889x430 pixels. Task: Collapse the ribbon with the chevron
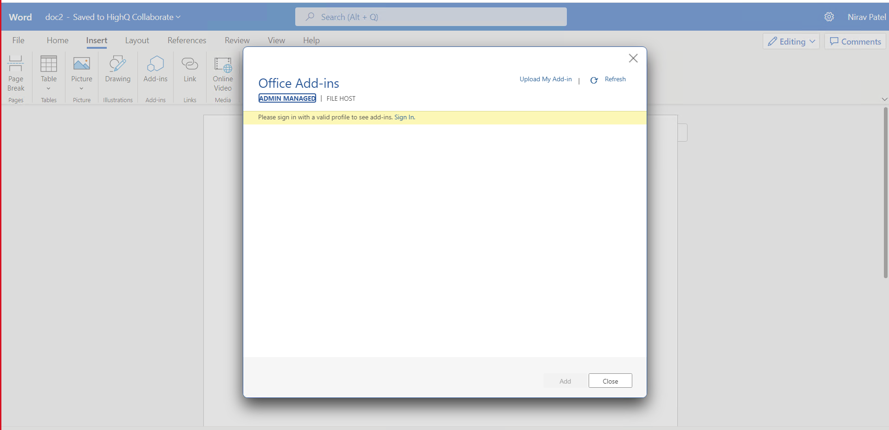[x=884, y=99]
